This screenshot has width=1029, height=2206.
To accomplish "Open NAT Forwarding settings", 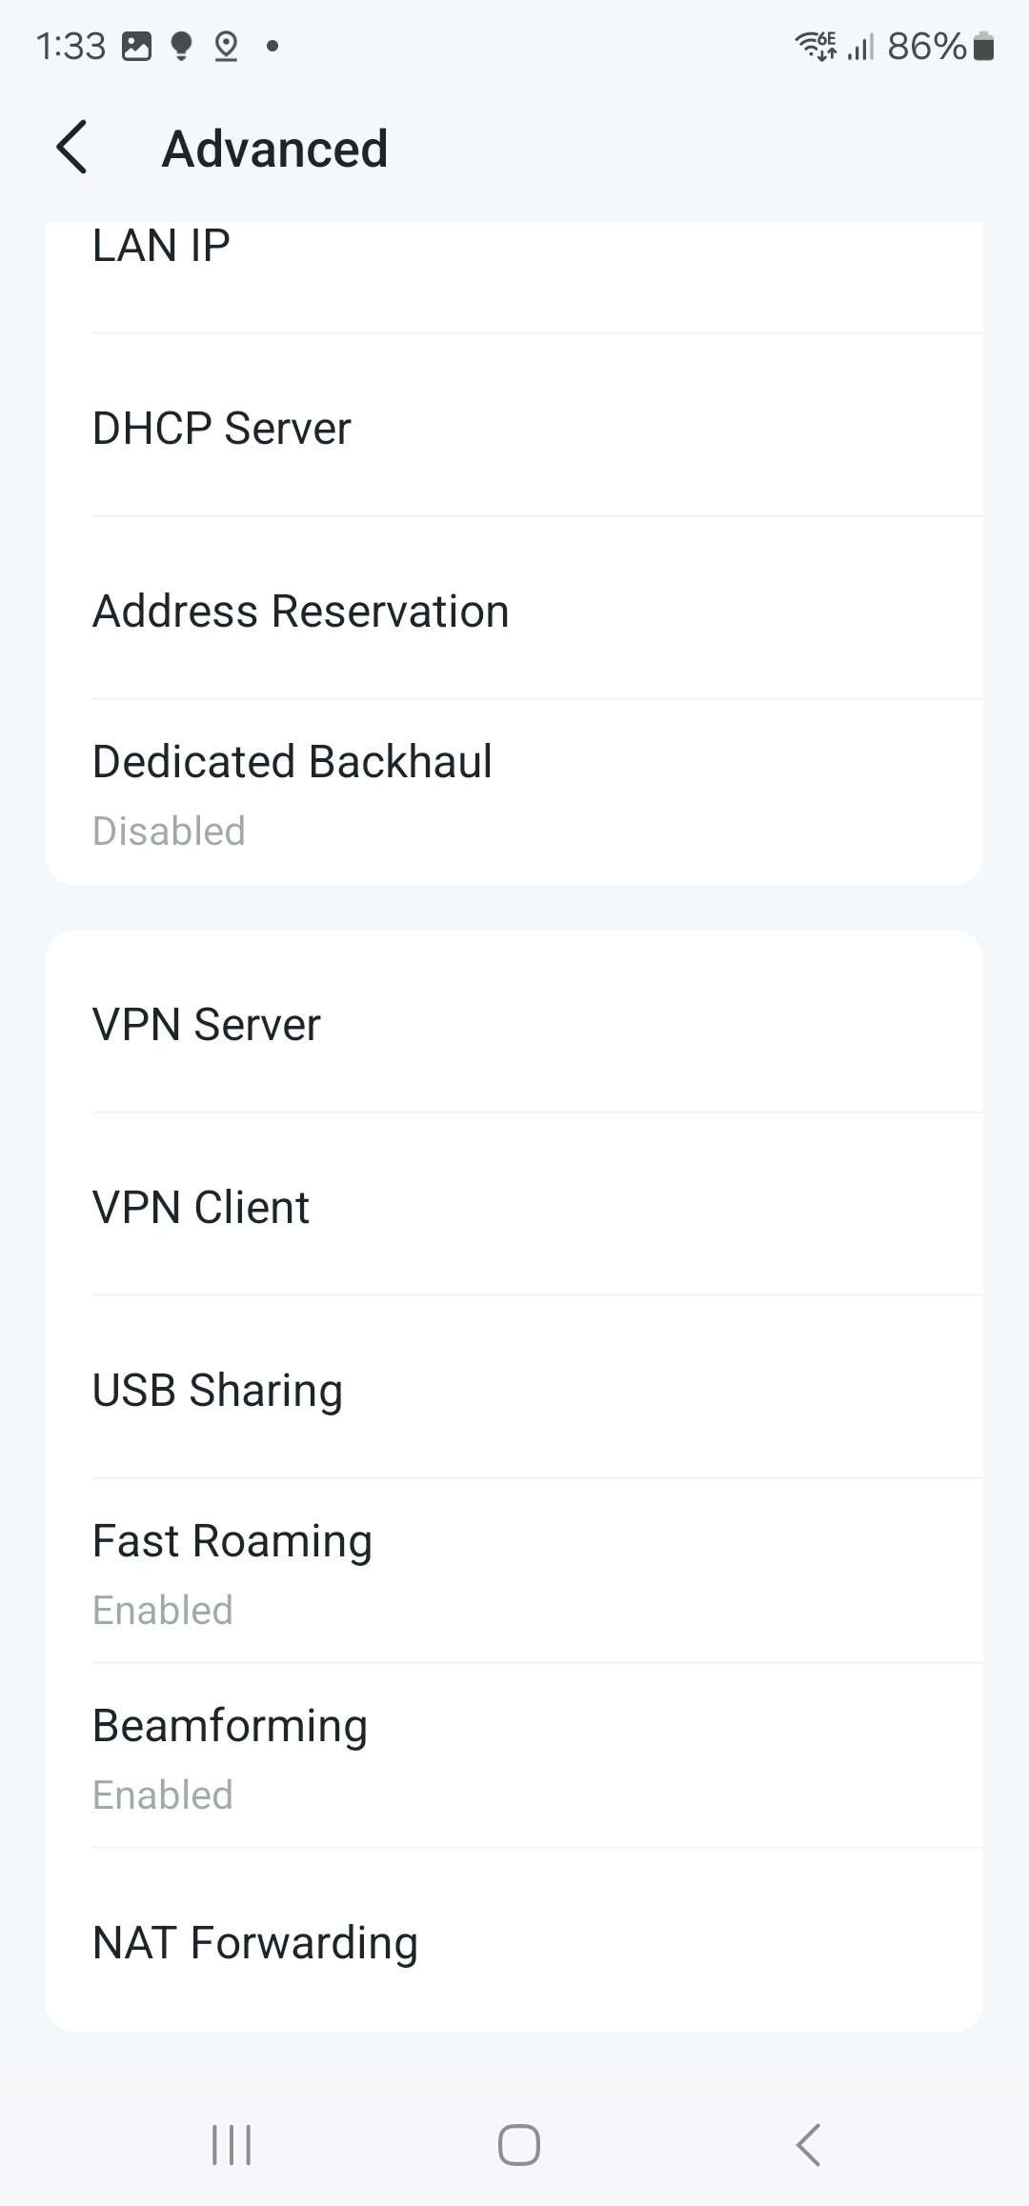I will [514, 1942].
